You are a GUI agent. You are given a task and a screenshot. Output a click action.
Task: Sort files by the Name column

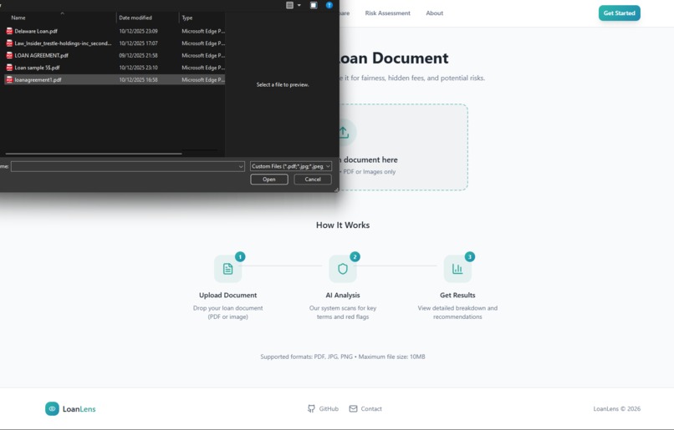(18, 18)
